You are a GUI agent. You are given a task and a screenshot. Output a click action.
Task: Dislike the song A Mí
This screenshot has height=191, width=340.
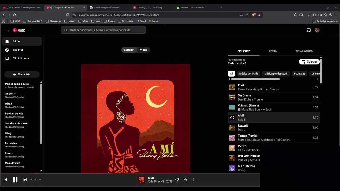tap(177, 180)
